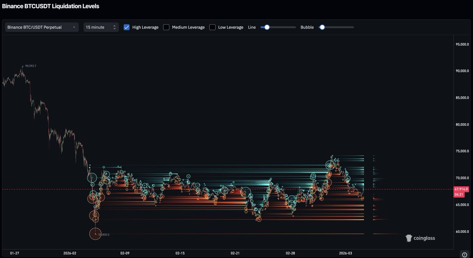The height and width of the screenshot is (258, 473).
Task: Click the Medium Leverage label text
Action: [x=188, y=27]
